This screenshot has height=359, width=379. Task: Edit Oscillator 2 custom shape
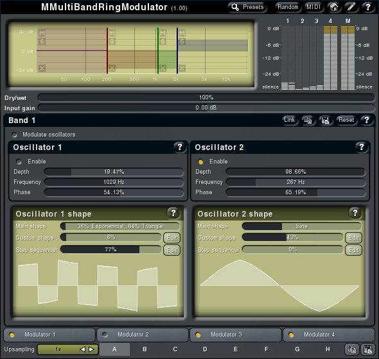[353, 238]
